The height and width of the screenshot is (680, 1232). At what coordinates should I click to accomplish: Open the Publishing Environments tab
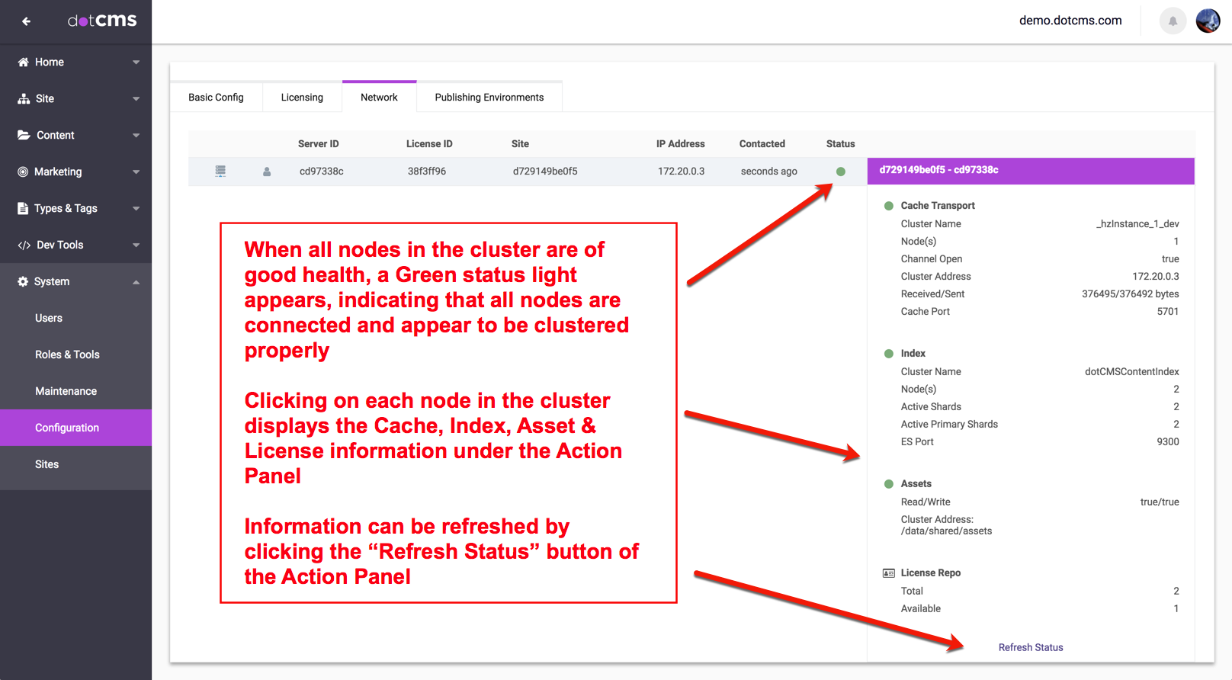click(x=489, y=98)
